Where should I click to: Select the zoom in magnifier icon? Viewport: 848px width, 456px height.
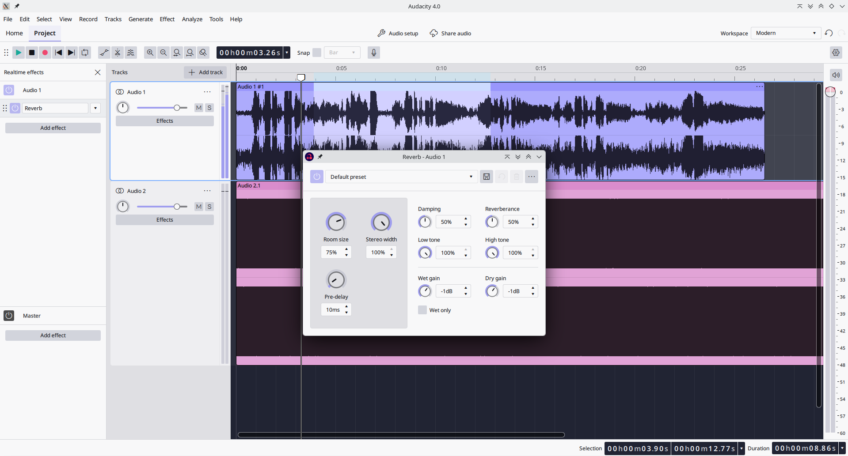click(150, 53)
